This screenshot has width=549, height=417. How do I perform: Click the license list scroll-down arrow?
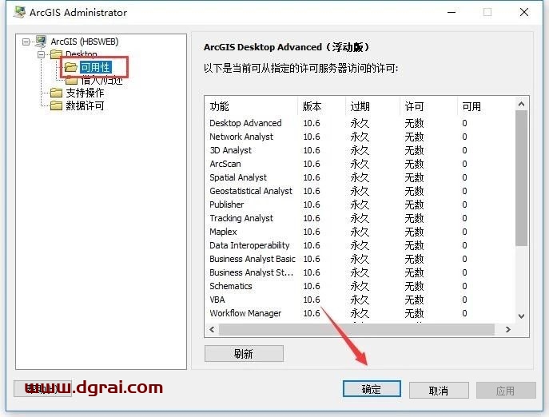click(x=521, y=316)
